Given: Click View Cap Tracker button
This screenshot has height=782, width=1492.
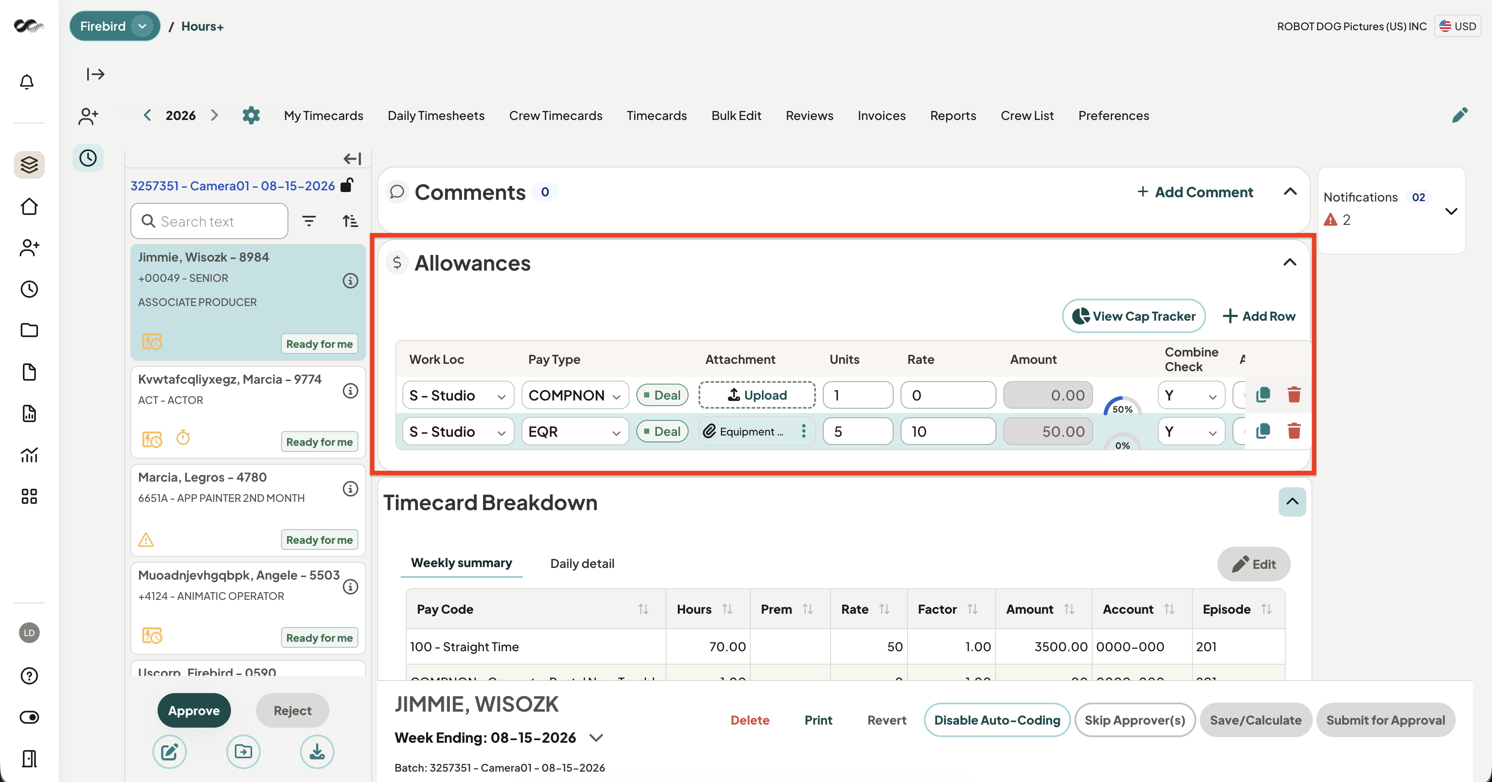Looking at the screenshot, I should point(1134,316).
